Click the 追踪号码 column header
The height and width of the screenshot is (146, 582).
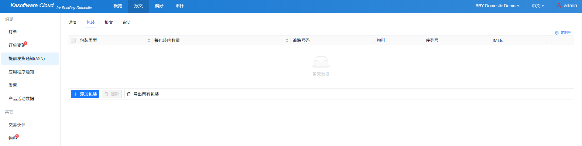pos(332,40)
